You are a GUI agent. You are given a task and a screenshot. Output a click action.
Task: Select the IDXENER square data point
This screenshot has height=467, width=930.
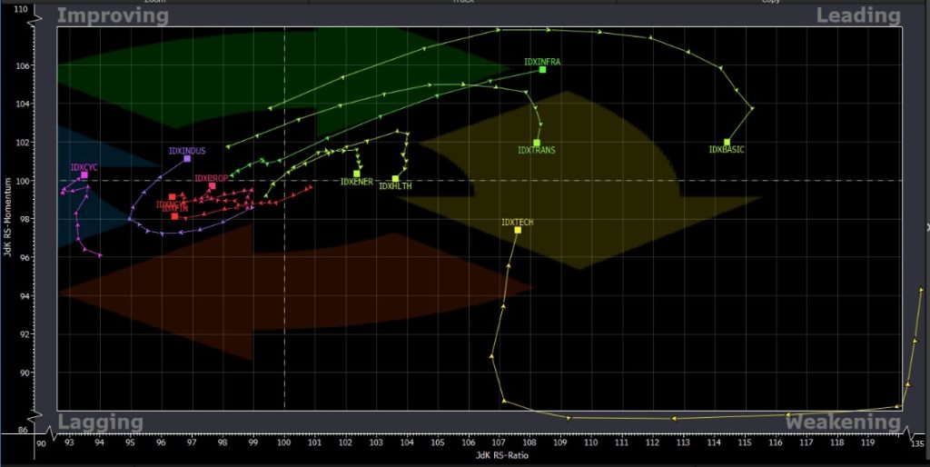pyautogui.click(x=356, y=174)
